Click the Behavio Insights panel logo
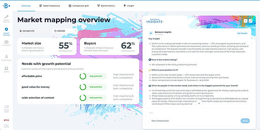The image size is (260, 130). tap(155, 21)
